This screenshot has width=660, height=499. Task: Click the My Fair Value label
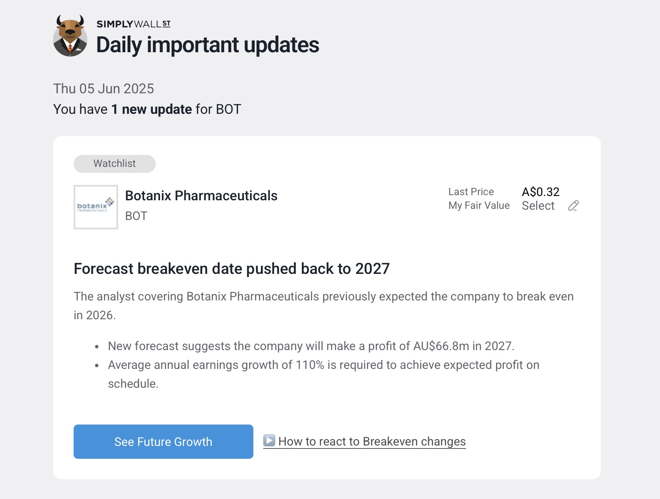point(479,206)
